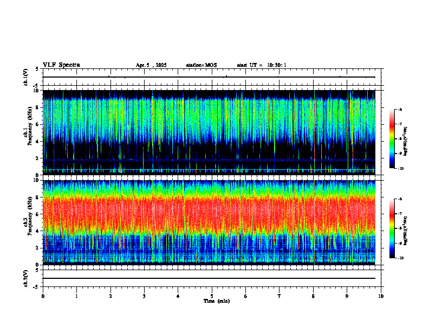Click the ch.1 spectrogram colorbar
Viewport: 429px width, 332px height.
pyautogui.click(x=392, y=139)
